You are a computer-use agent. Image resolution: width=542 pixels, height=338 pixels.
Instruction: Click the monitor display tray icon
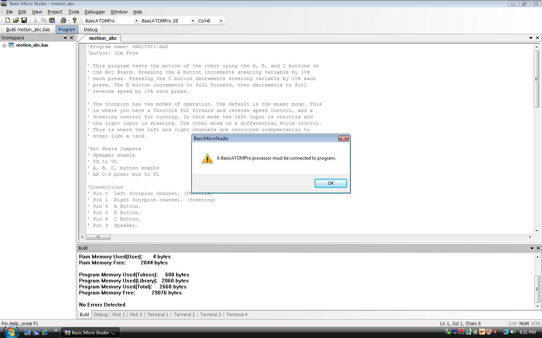pos(455,331)
